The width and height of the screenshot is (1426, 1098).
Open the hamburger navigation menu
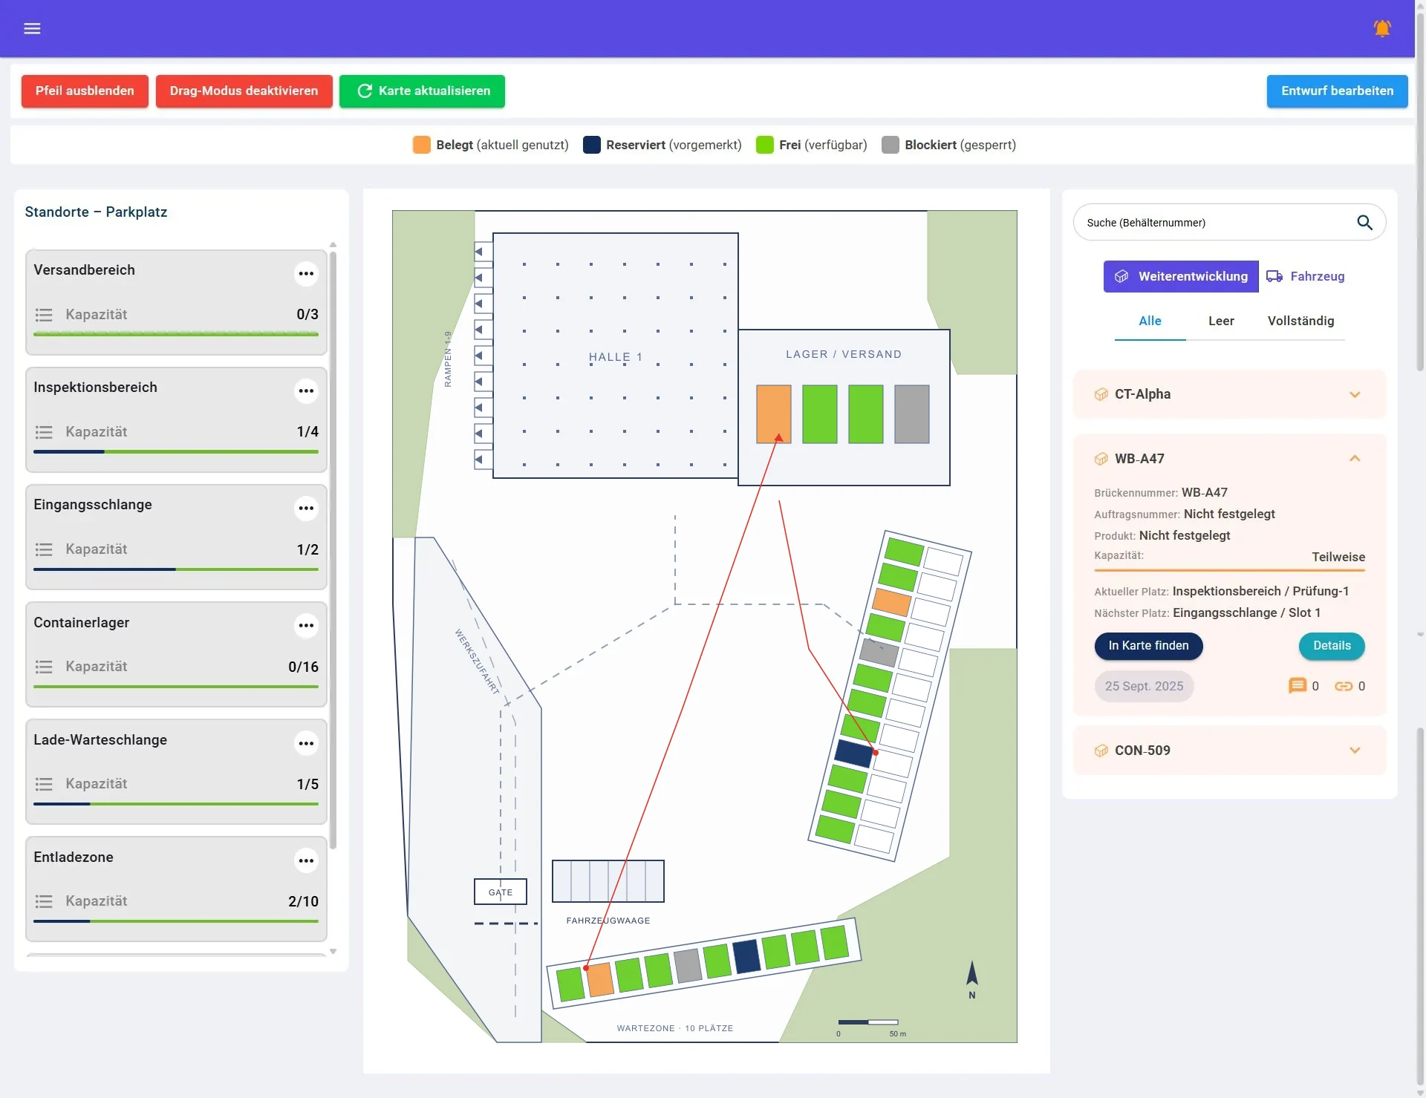pos(32,28)
